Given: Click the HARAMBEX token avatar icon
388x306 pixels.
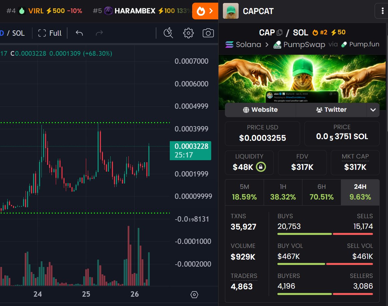Looking at the screenshot, I should 108,11.
